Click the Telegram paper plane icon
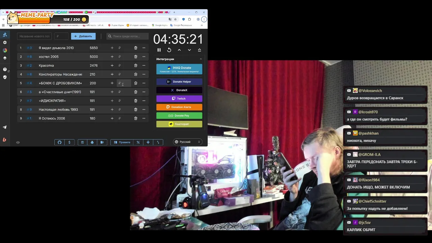Screen dimensions: 432x243 (x=5, y=127)
